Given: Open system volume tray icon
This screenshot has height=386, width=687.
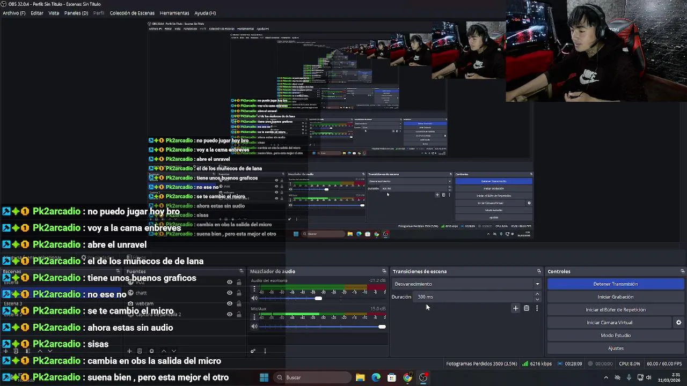Looking at the screenshot, I should click(x=648, y=377).
